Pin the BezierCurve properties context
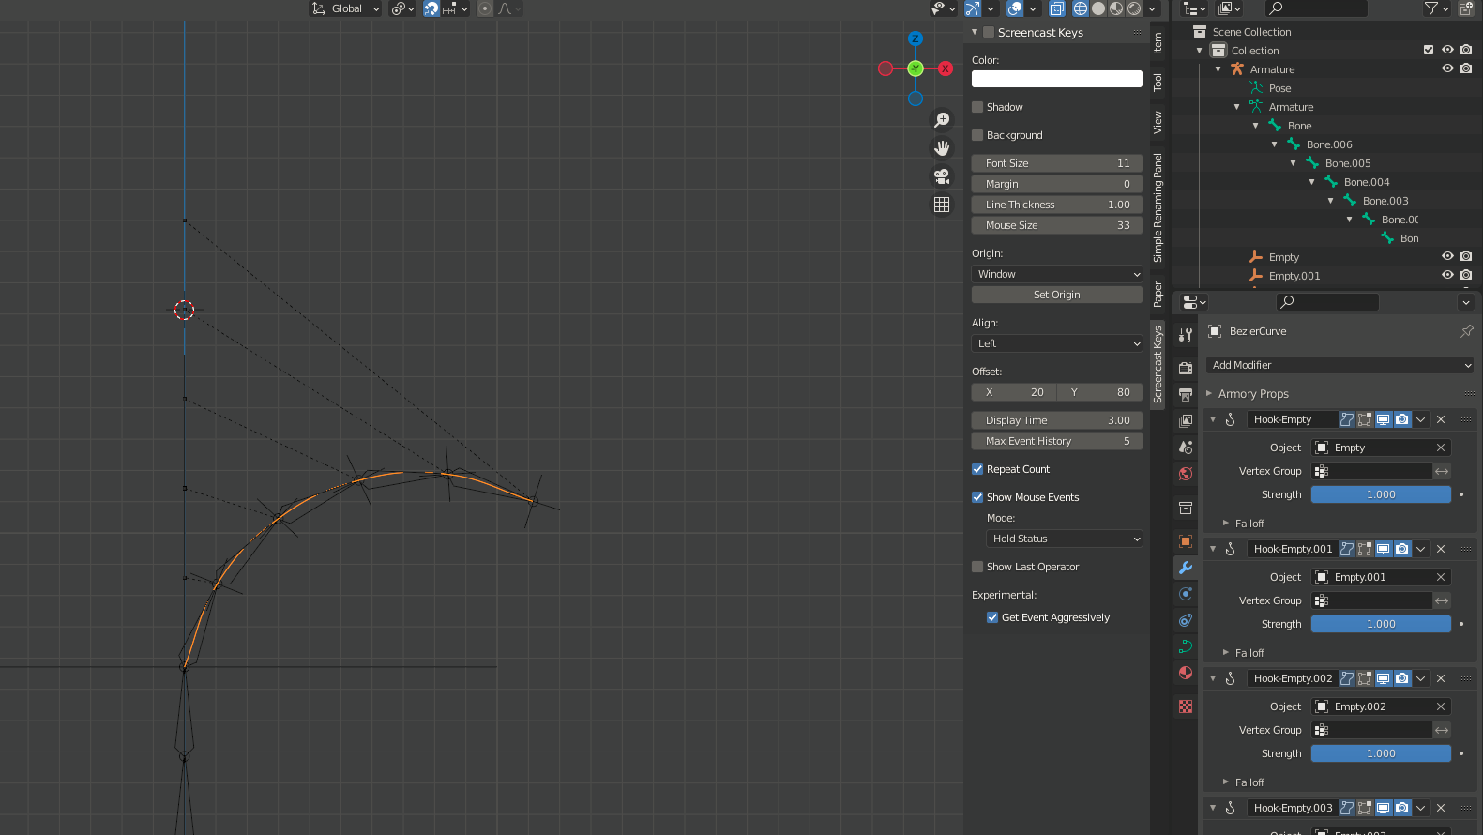The width and height of the screenshot is (1483, 835). pyautogui.click(x=1467, y=331)
